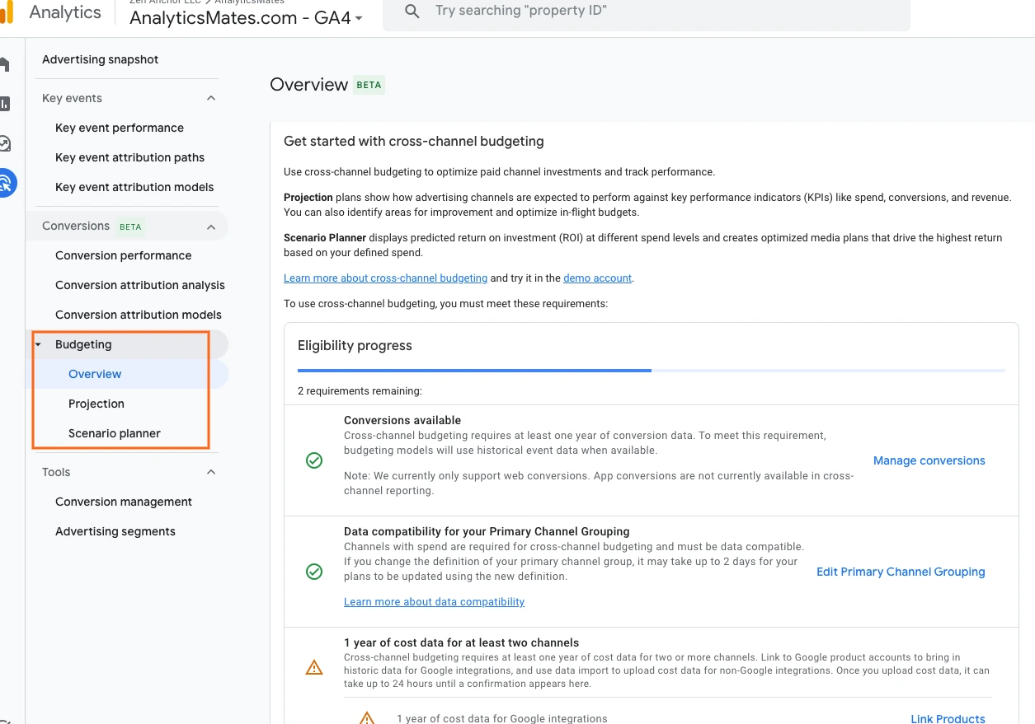Open Key event attribution paths
This screenshot has height=724, width=1035.
coord(129,157)
